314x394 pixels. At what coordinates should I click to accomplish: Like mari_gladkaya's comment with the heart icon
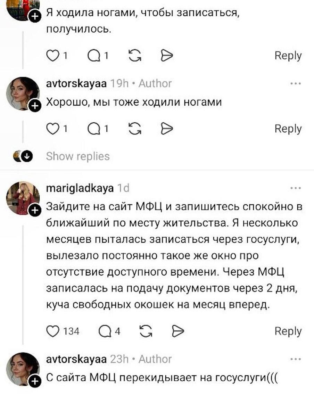[53, 332]
